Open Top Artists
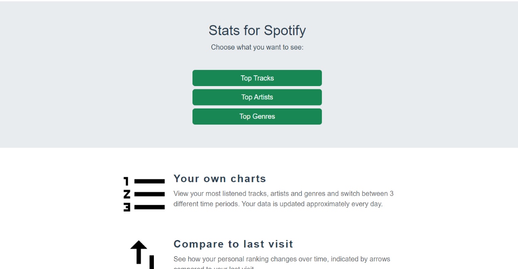Image resolution: width=518 pixels, height=269 pixels. [x=257, y=97]
